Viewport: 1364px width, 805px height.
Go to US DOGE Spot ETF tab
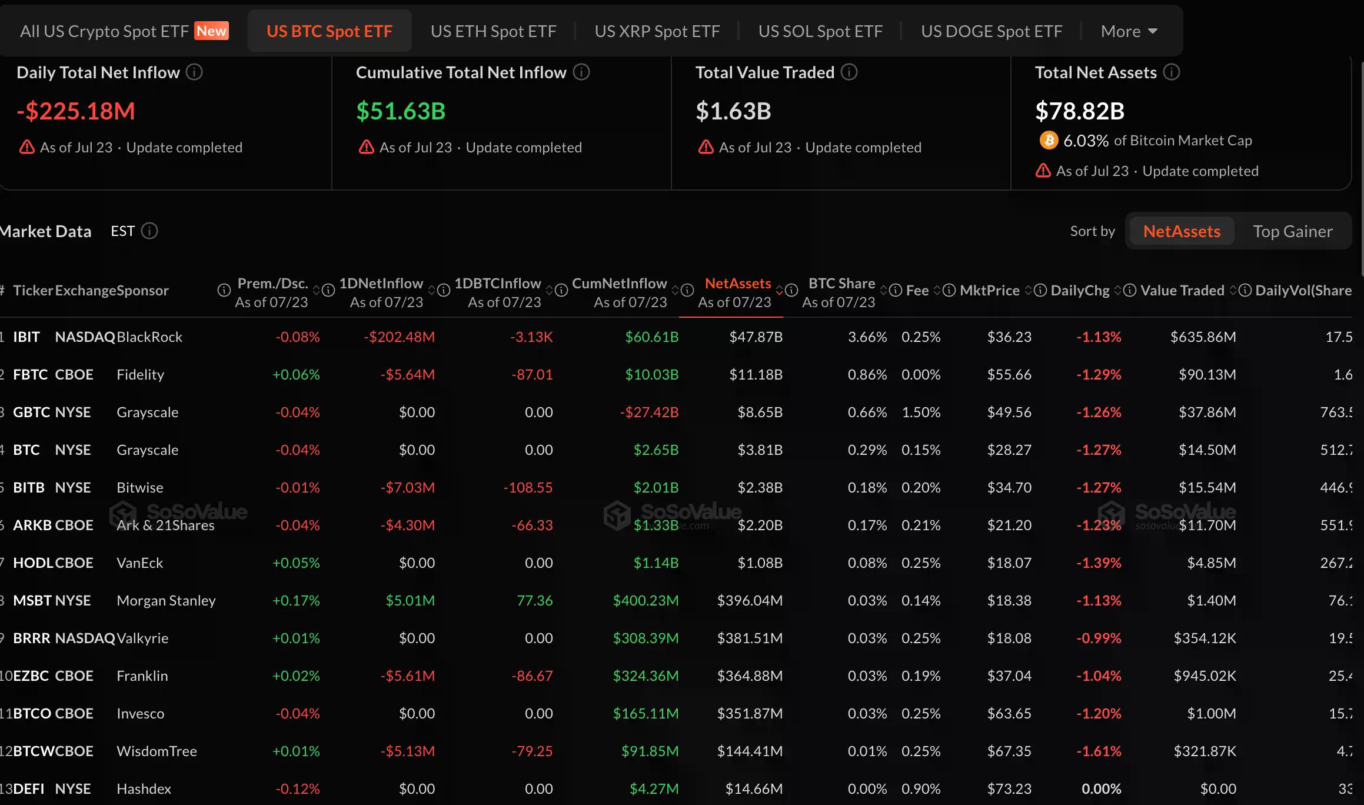pyautogui.click(x=992, y=31)
